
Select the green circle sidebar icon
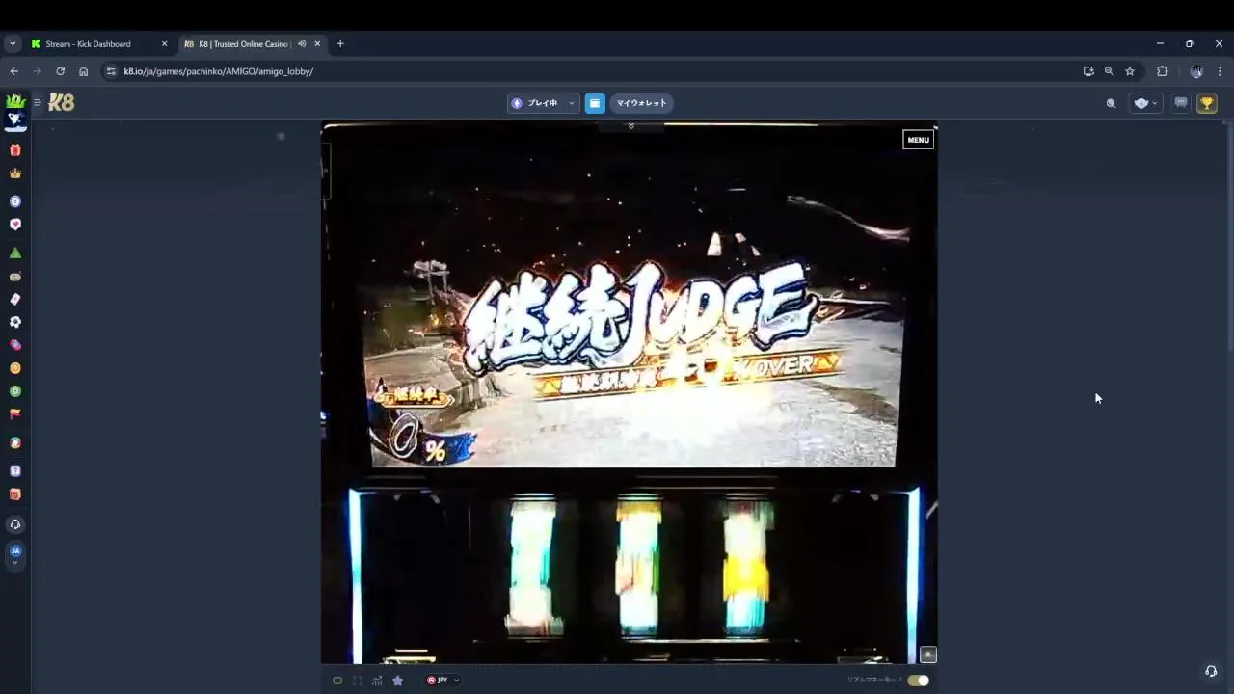point(15,391)
